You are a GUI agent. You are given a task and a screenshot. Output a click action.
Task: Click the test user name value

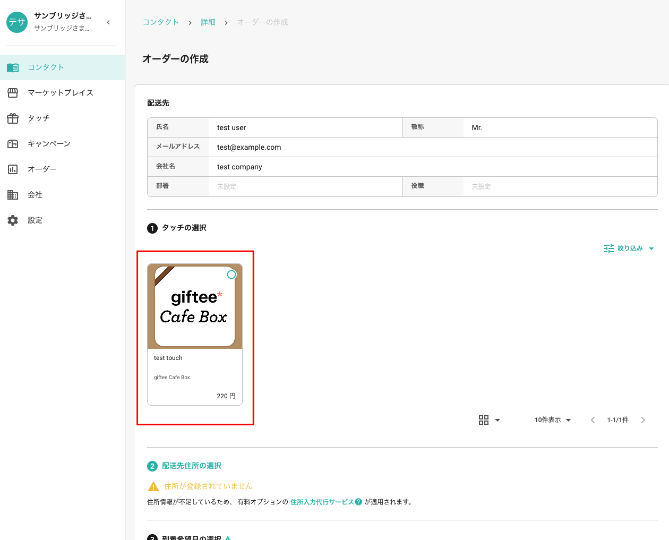[x=231, y=128]
